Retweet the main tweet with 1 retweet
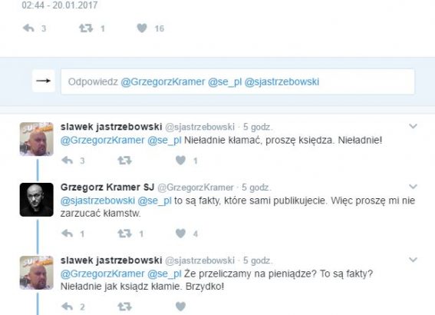Viewport: 435px width, 315px height. coord(86,28)
